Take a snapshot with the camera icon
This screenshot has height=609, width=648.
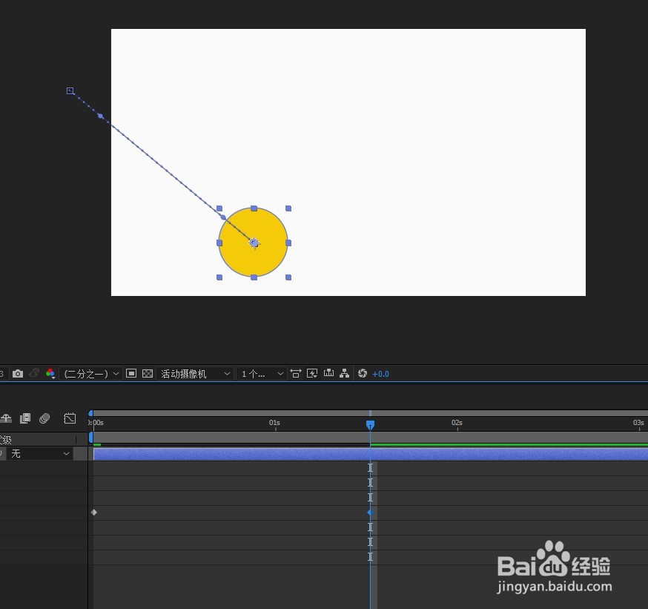(18, 374)
